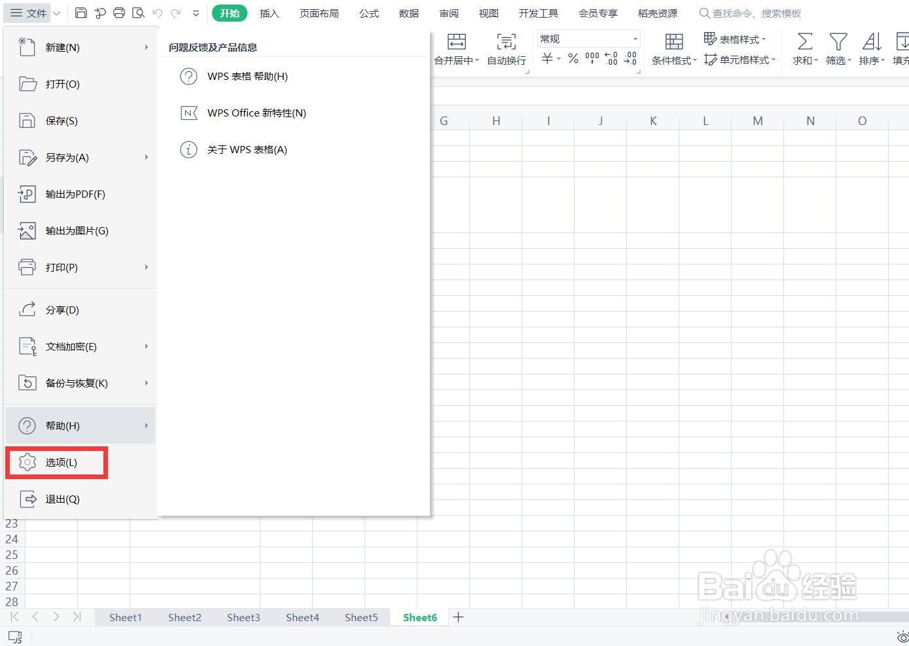Image resolution: width=909 pixels, height=646 pixels.
Task: Select 备份与恢复(K) menu entry
Action: pos(80,383)
